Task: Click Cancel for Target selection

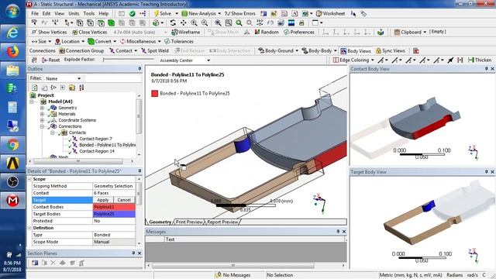Action: click(124, 200)
